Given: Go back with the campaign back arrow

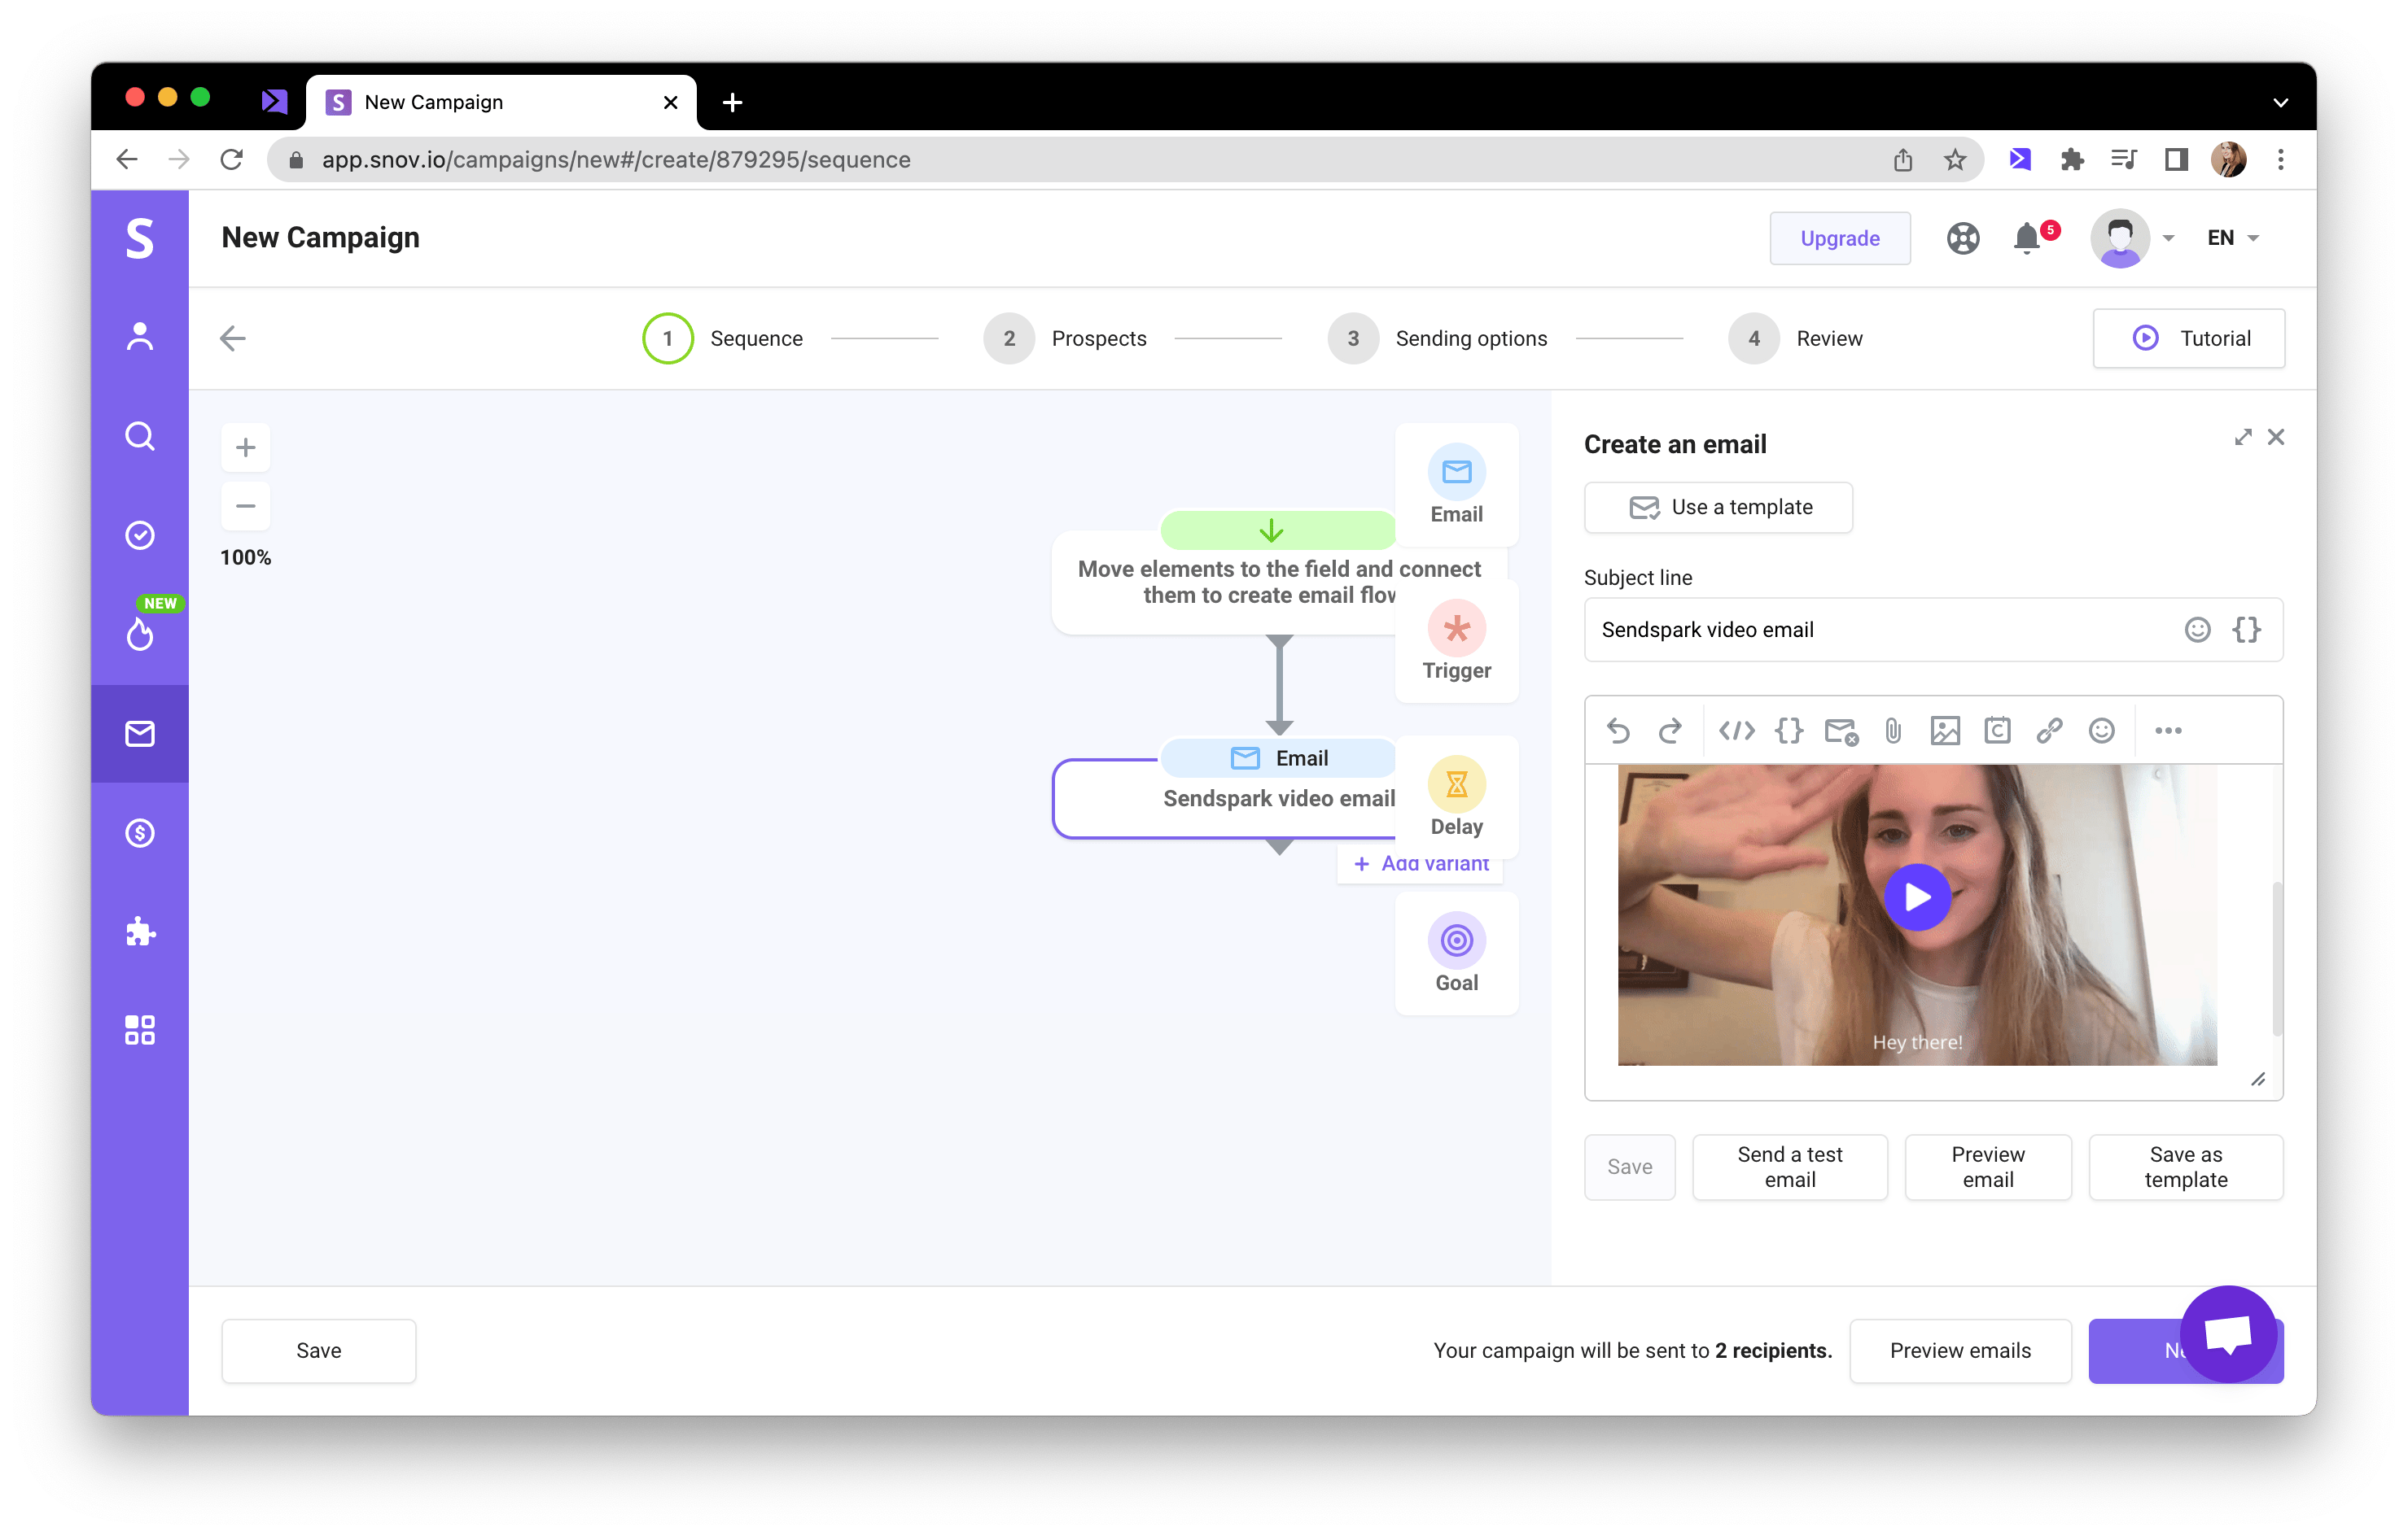Looking at the screenshot, I should tap(233, 338).
